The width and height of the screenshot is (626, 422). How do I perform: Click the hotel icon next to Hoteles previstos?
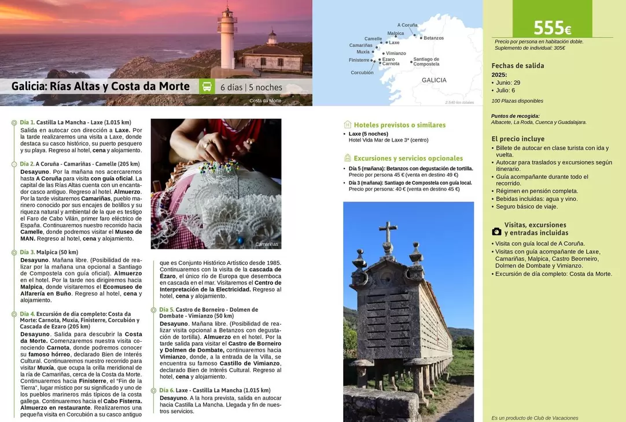click(347, 125)
